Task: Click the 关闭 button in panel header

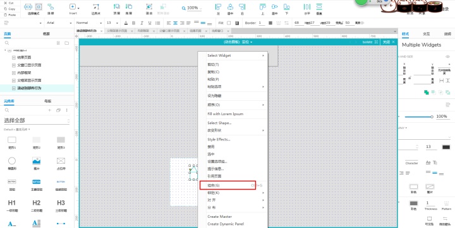Action: [389, 42]
